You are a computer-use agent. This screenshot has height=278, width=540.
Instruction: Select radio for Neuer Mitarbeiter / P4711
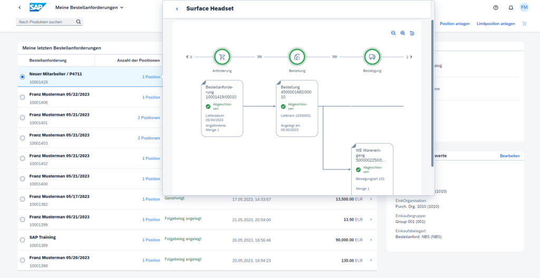[x=22, y=77]
